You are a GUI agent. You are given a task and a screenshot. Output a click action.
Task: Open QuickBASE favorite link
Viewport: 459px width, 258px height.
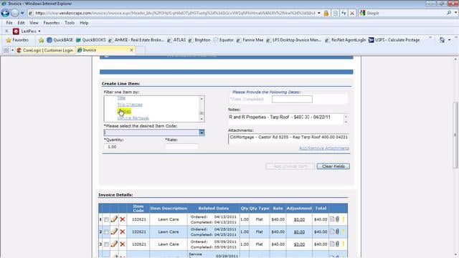click(60, 40)
